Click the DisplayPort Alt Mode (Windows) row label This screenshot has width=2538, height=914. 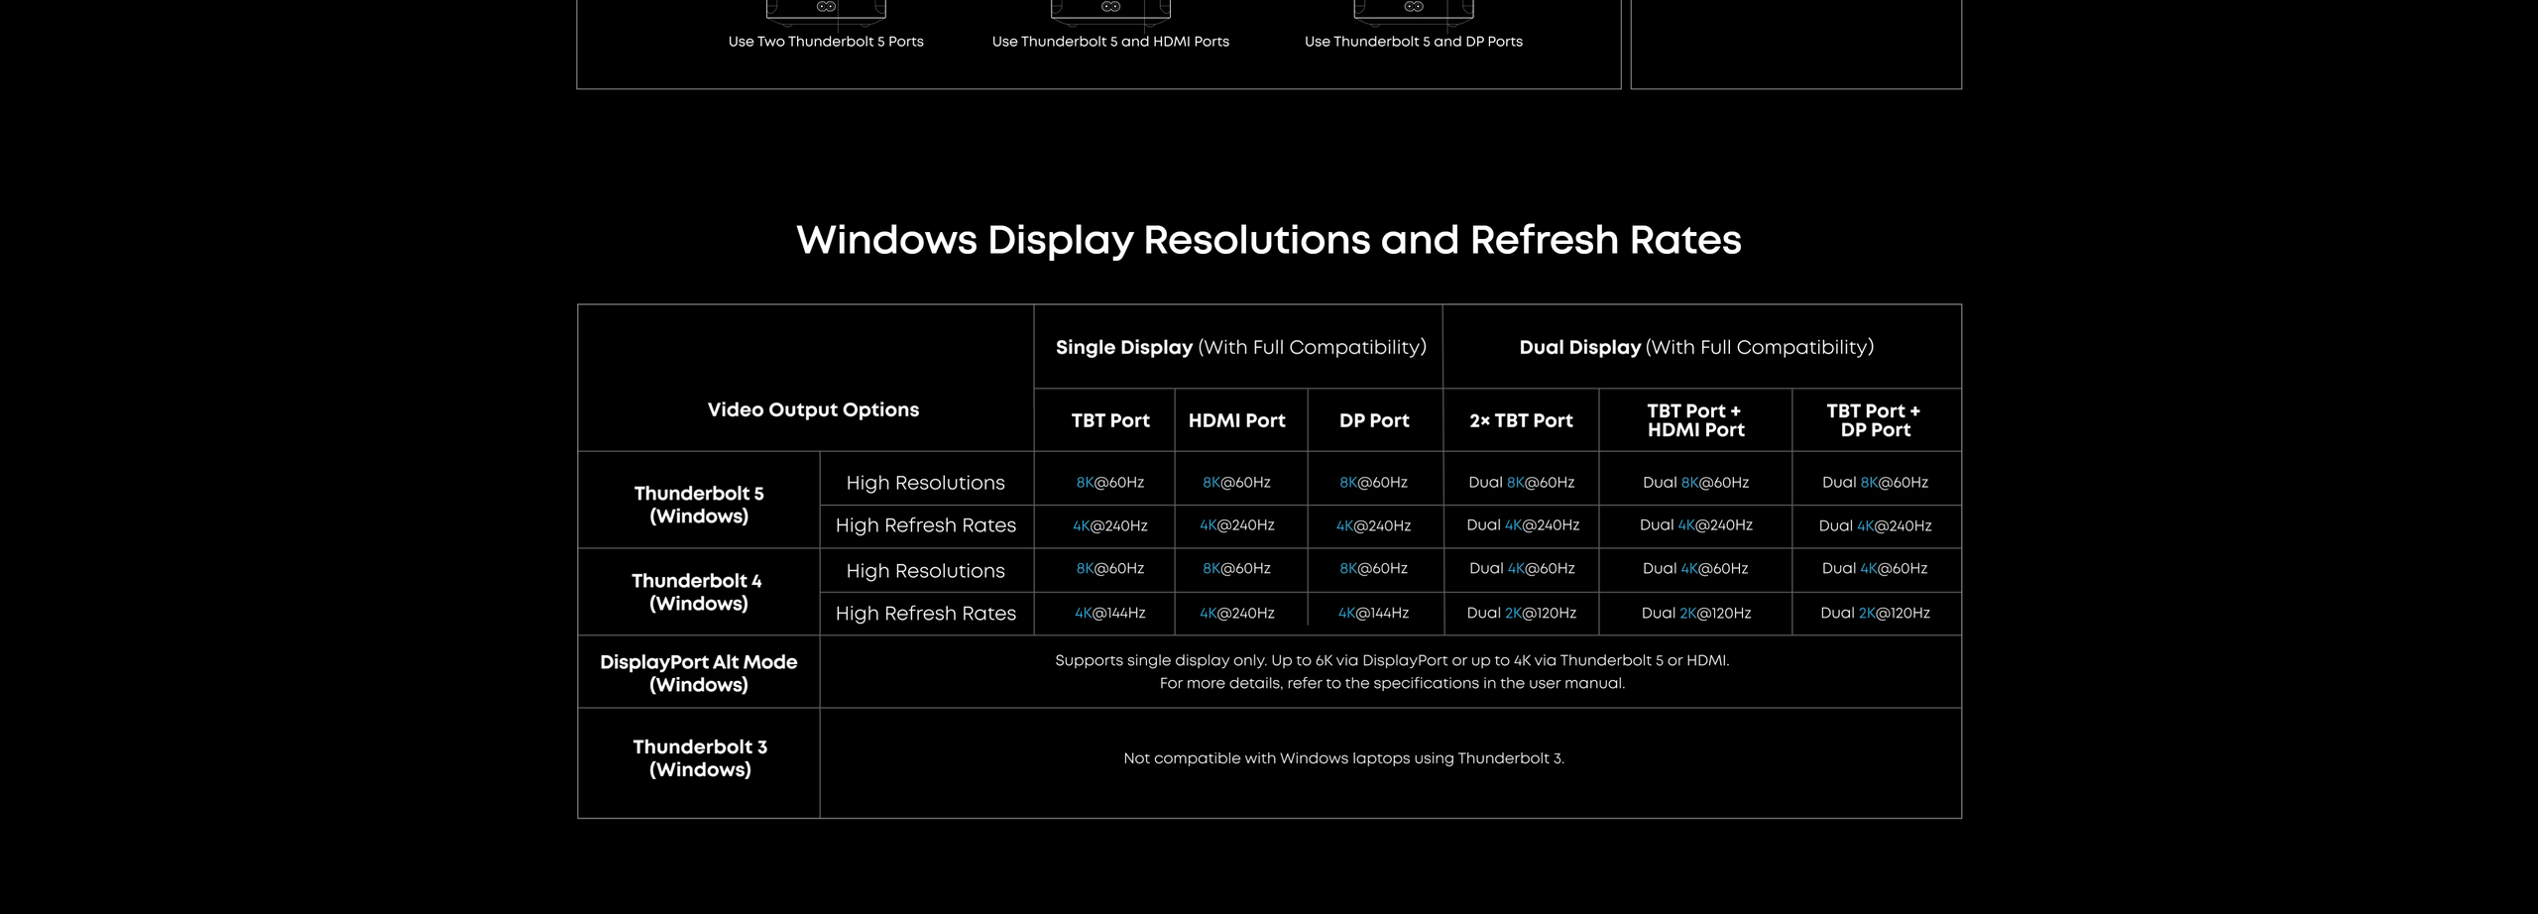(x=698, y=673)
